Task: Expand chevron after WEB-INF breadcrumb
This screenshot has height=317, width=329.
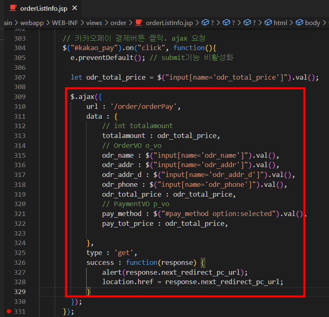Action: (82, 23)
